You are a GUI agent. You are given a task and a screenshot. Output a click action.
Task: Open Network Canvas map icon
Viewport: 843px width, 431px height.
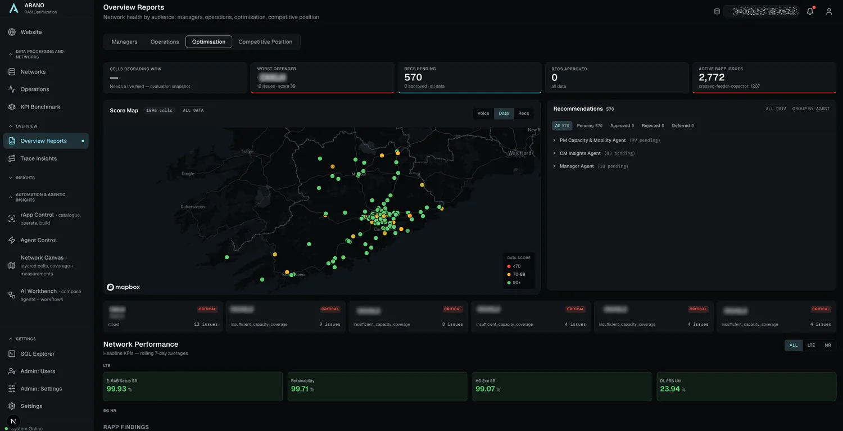click(12, 265)
